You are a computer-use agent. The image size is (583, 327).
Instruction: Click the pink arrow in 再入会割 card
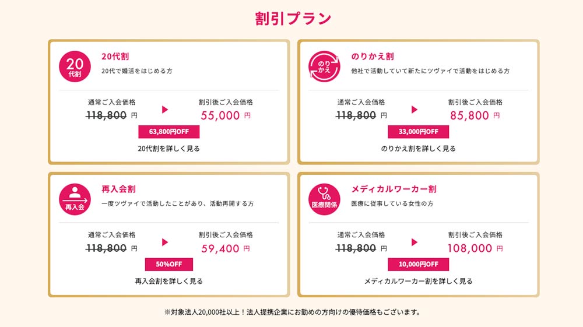pos(165,242)
